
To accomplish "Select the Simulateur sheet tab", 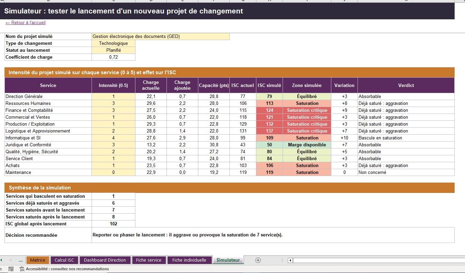I will (228, 260).
